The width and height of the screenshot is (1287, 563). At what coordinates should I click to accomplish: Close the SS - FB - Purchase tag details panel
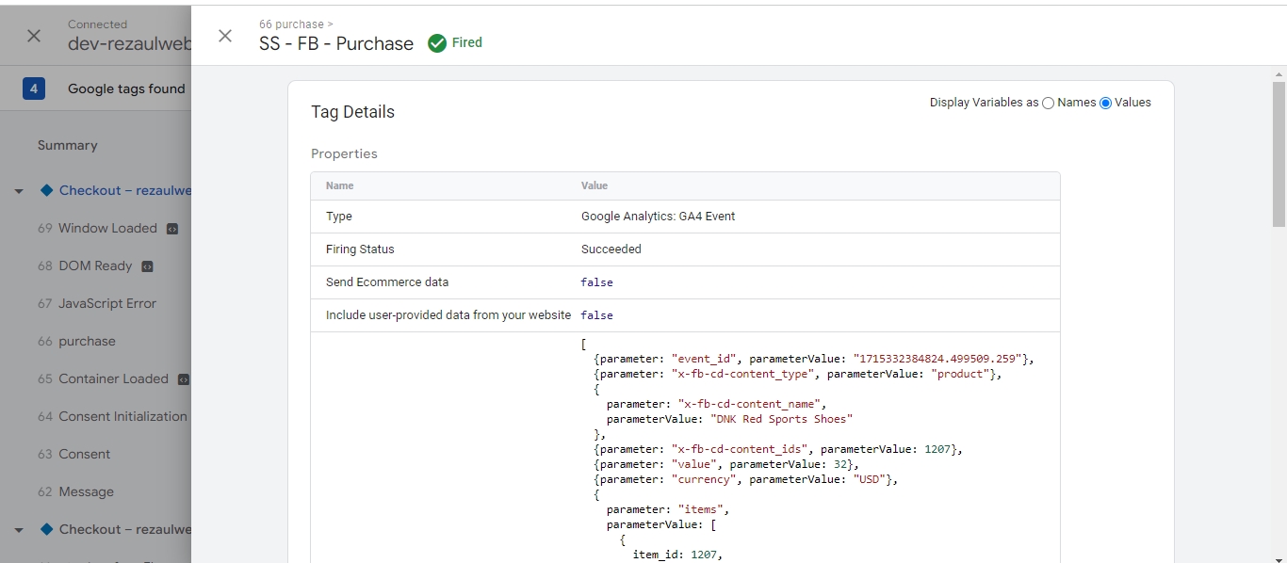point(225,36)
